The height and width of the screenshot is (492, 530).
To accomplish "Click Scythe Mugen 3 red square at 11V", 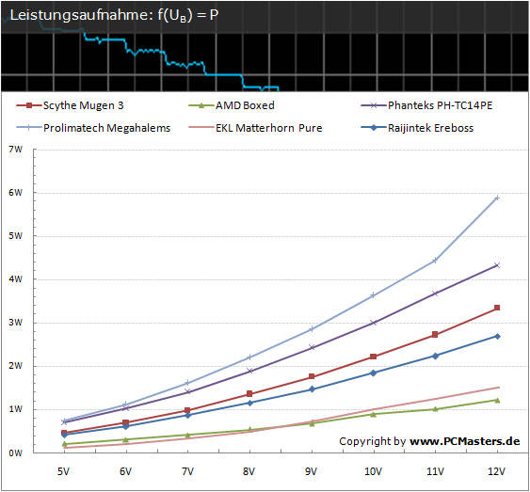I will (x=435, y=334).
